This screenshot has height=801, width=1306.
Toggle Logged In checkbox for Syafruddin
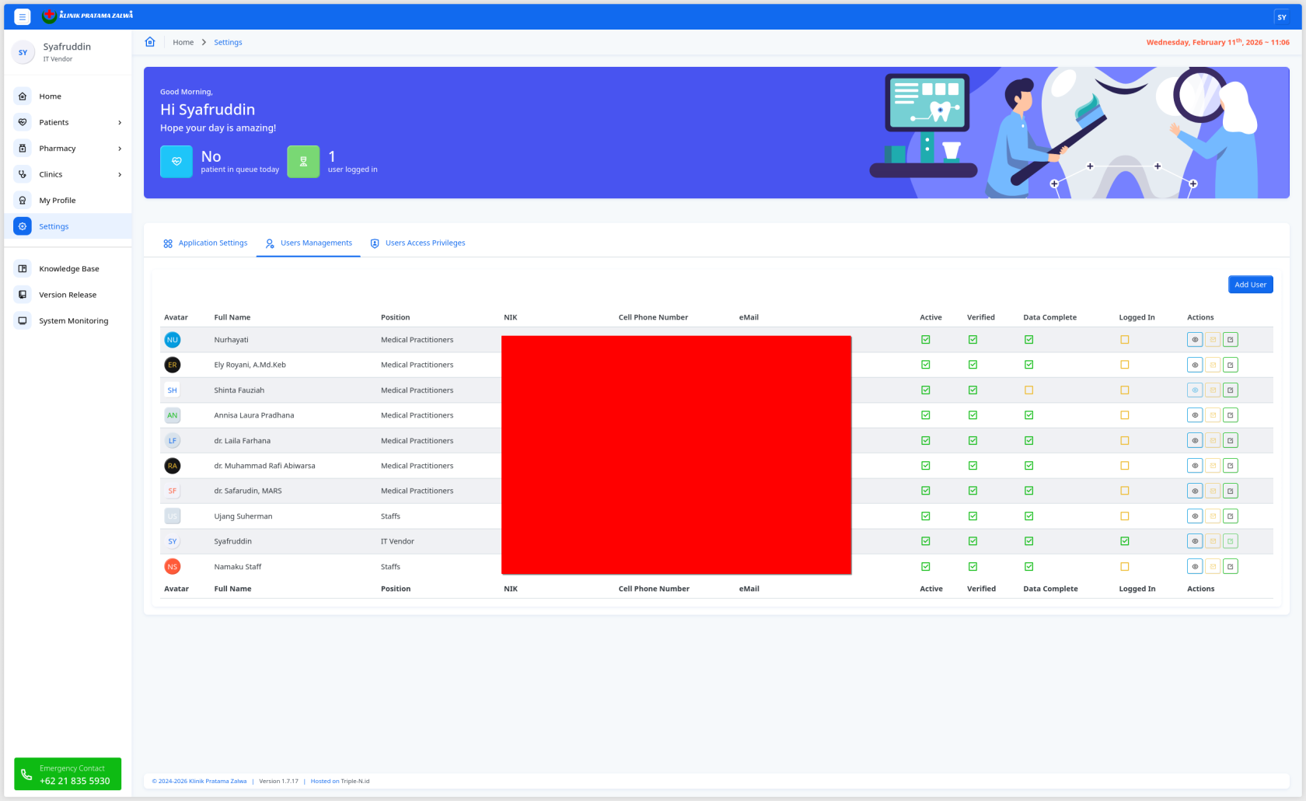coord(1124,541)
